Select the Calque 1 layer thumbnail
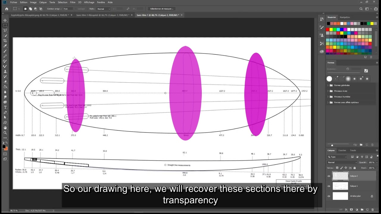The image size is (381, 214). 340,186
